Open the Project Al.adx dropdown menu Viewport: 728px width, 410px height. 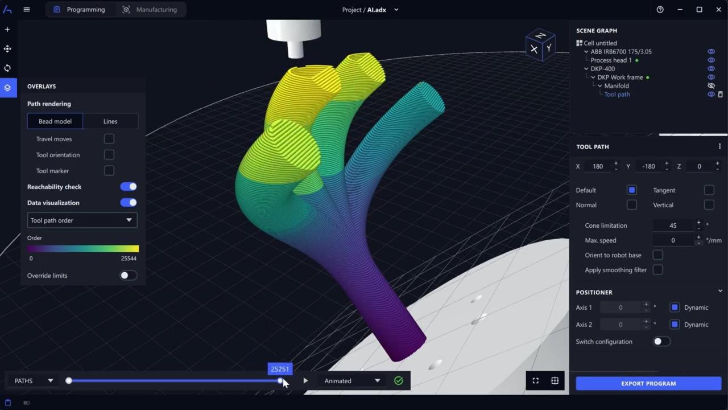396,10
